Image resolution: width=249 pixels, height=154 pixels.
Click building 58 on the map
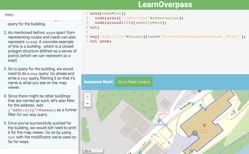click(165, 104)
